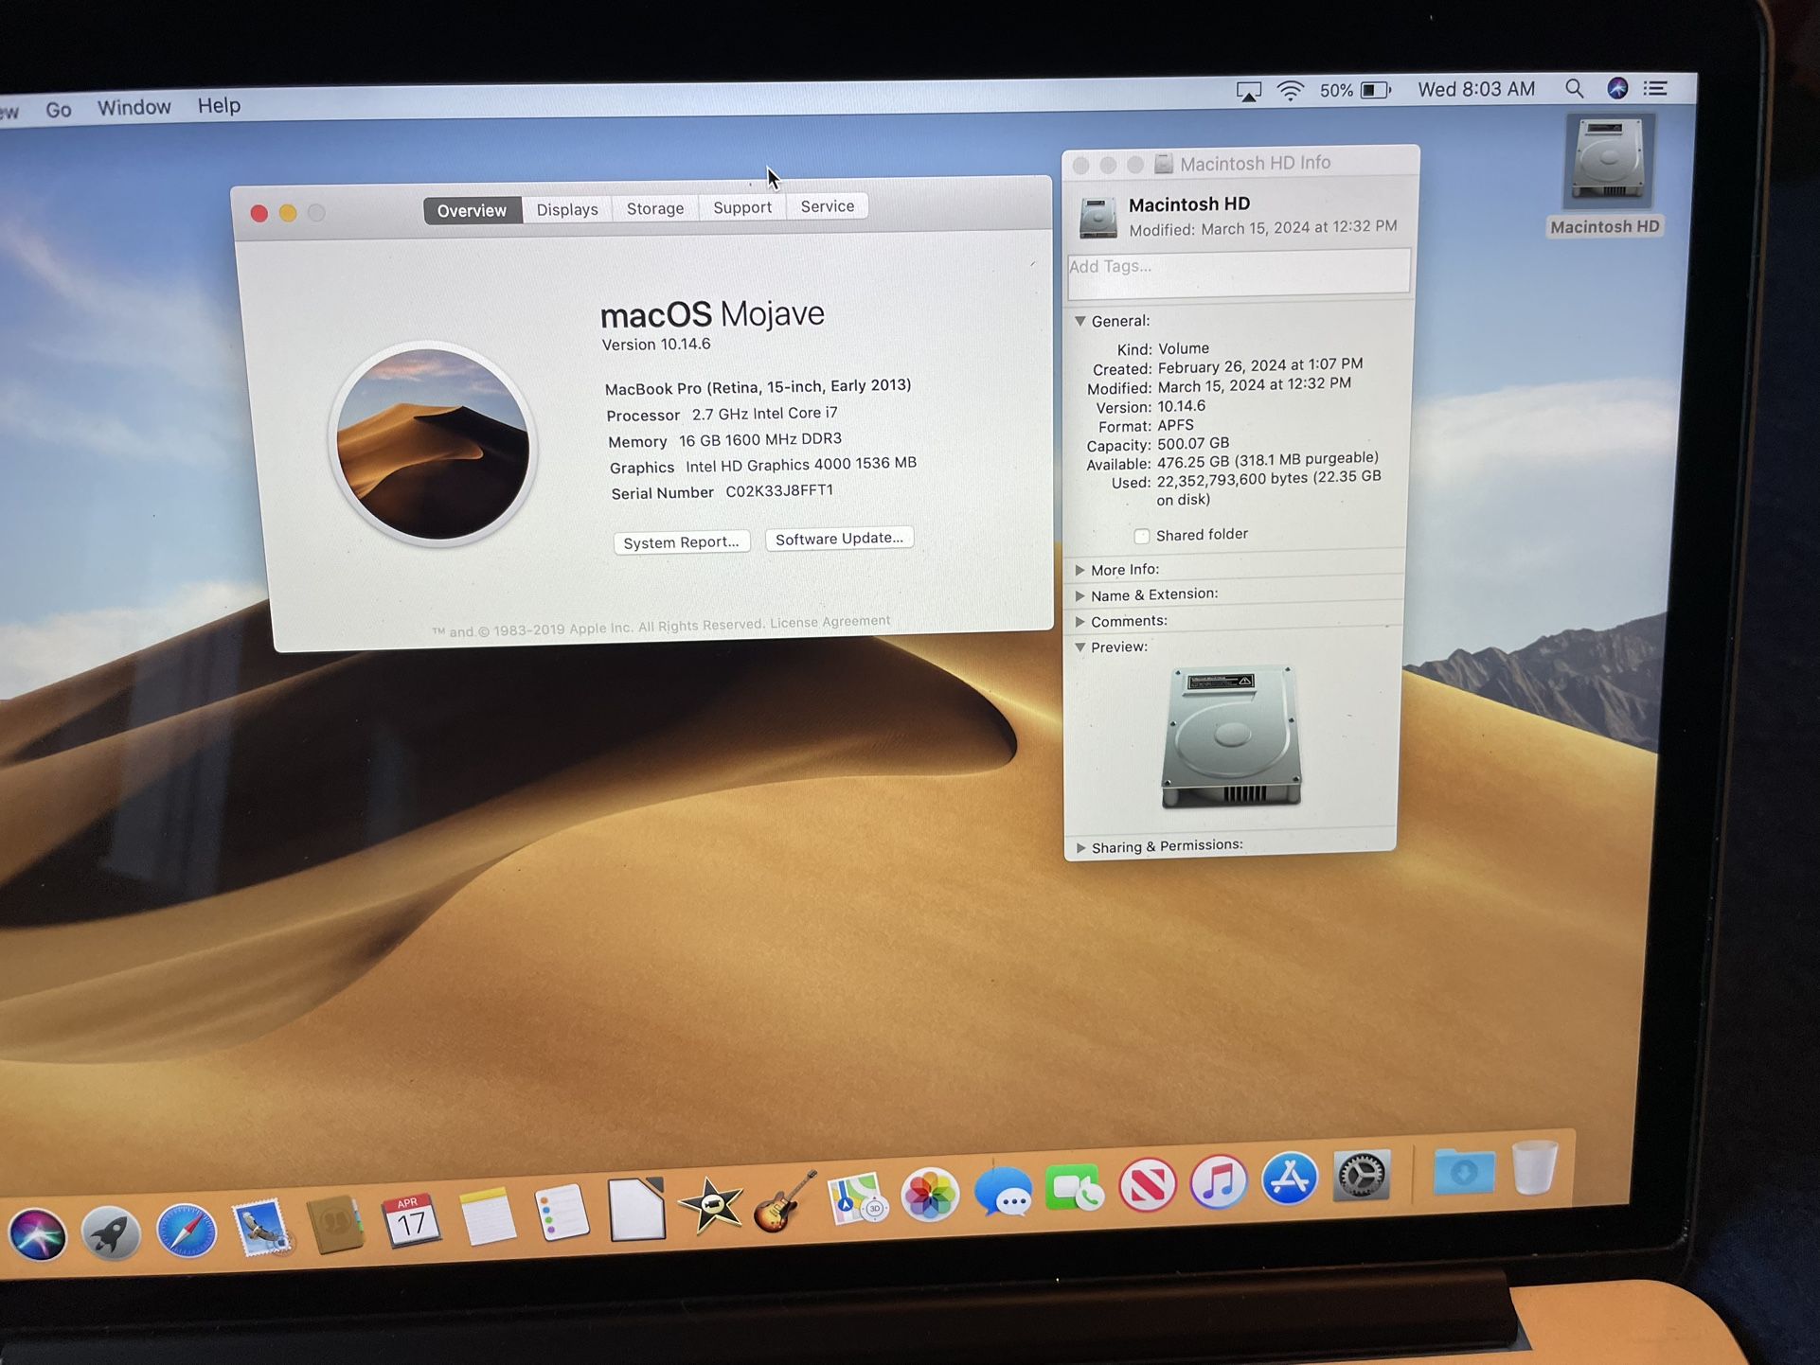Image resolution: width=1820 pixels, height=1365 pixels.
Task: Open the yellow Notes app in Dock
Action: pyautogui.click(x=487, y=1216)
